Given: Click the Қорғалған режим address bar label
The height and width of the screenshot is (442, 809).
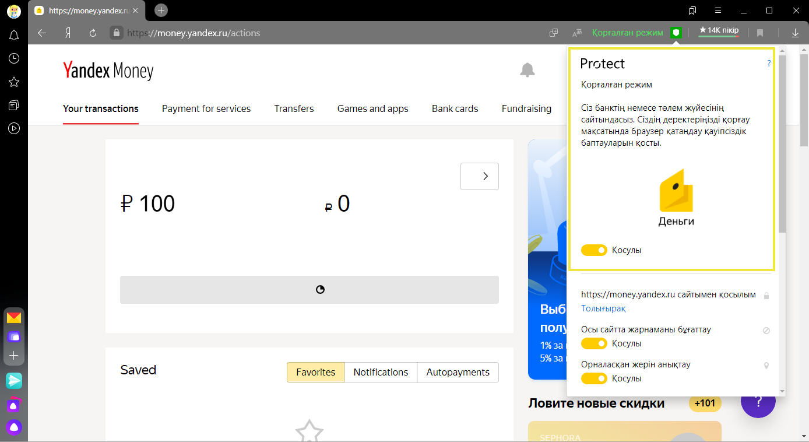Looking at the screenshot, I should click(x=628, y=33).
